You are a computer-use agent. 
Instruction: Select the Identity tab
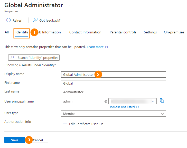pos(22,32)
